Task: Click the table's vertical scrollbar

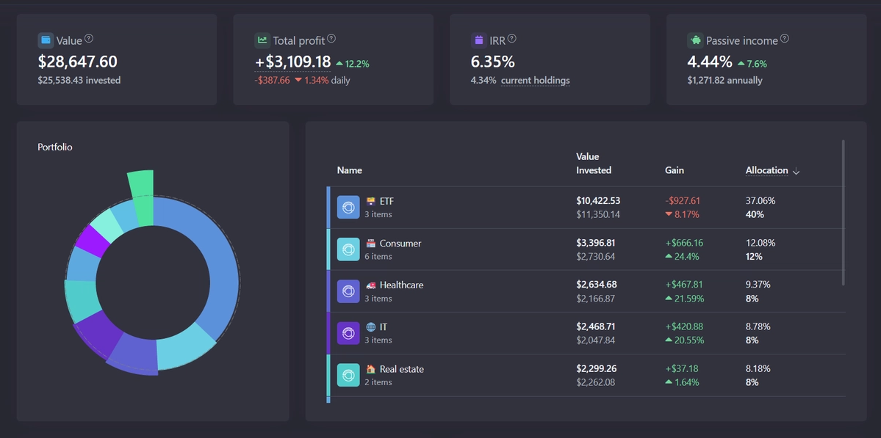Action: (x=844, y=213)
